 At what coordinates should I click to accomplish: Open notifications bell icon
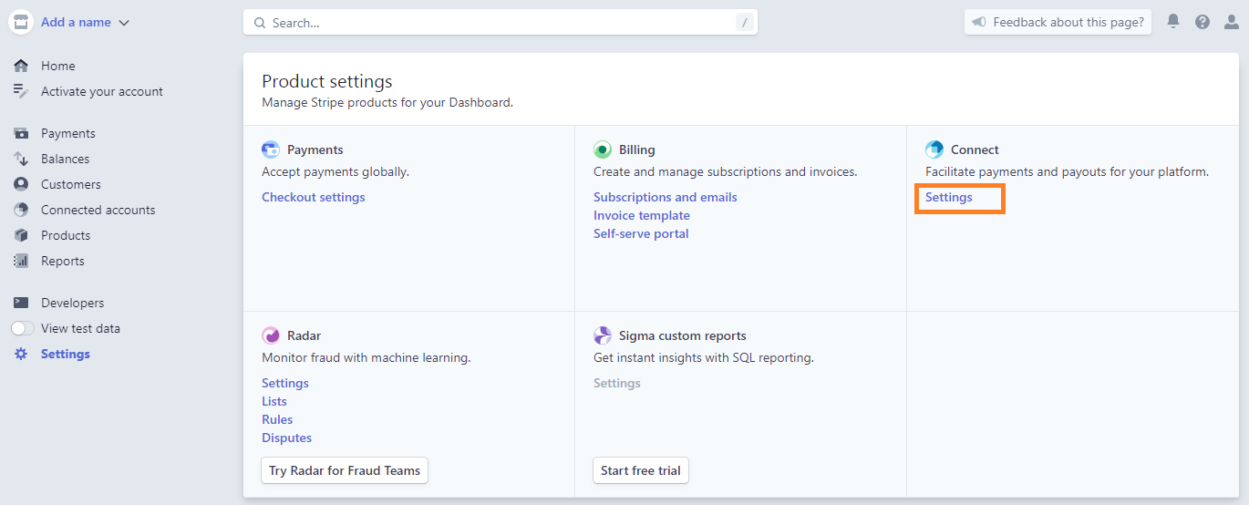(1173, 22)
